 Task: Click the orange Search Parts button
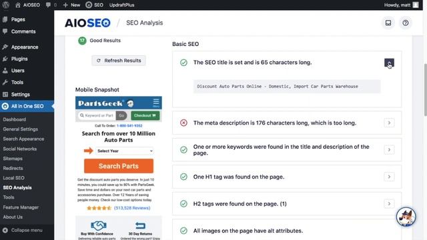click(119, 166)
